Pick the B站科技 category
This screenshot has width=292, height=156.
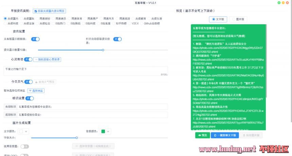tap(89, 23)
